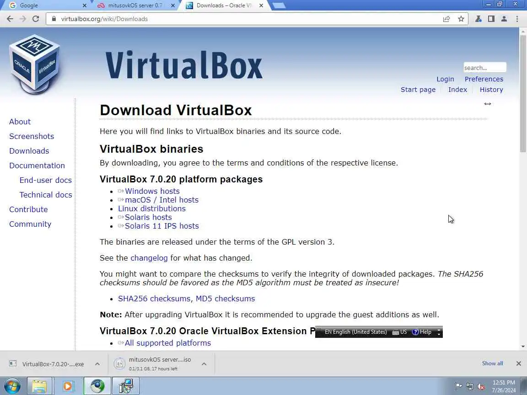Close the Google tab
The image size is (527, 395).
coord(84,5)
